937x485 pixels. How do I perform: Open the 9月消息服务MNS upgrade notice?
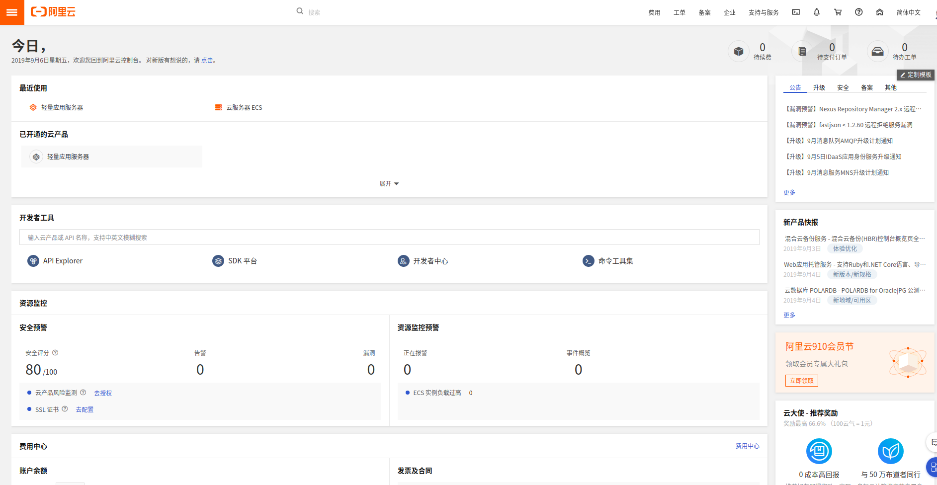coord(837,172)
